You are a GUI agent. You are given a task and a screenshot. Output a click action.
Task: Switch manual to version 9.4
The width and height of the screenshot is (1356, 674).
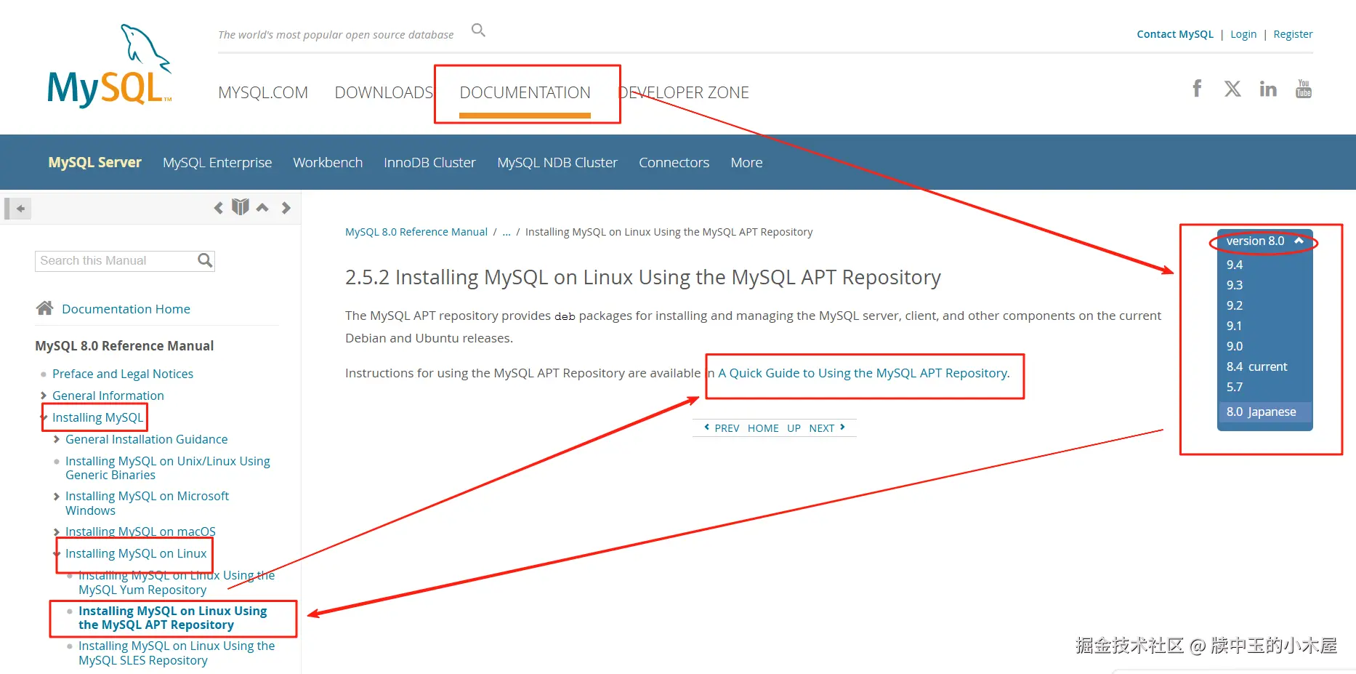tap(1235, 265)
